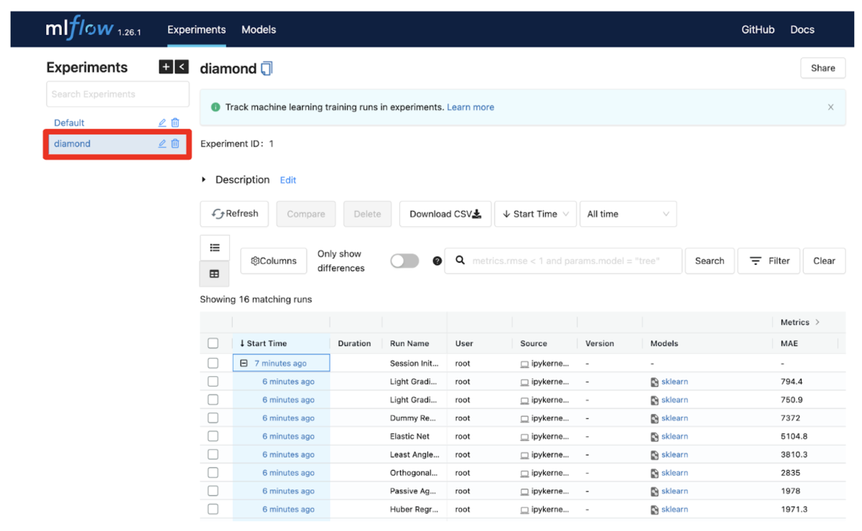Screen dimensions: 862x531
Task: Rename the diamond experiment via pencil icon
Action: coord(162,144)
